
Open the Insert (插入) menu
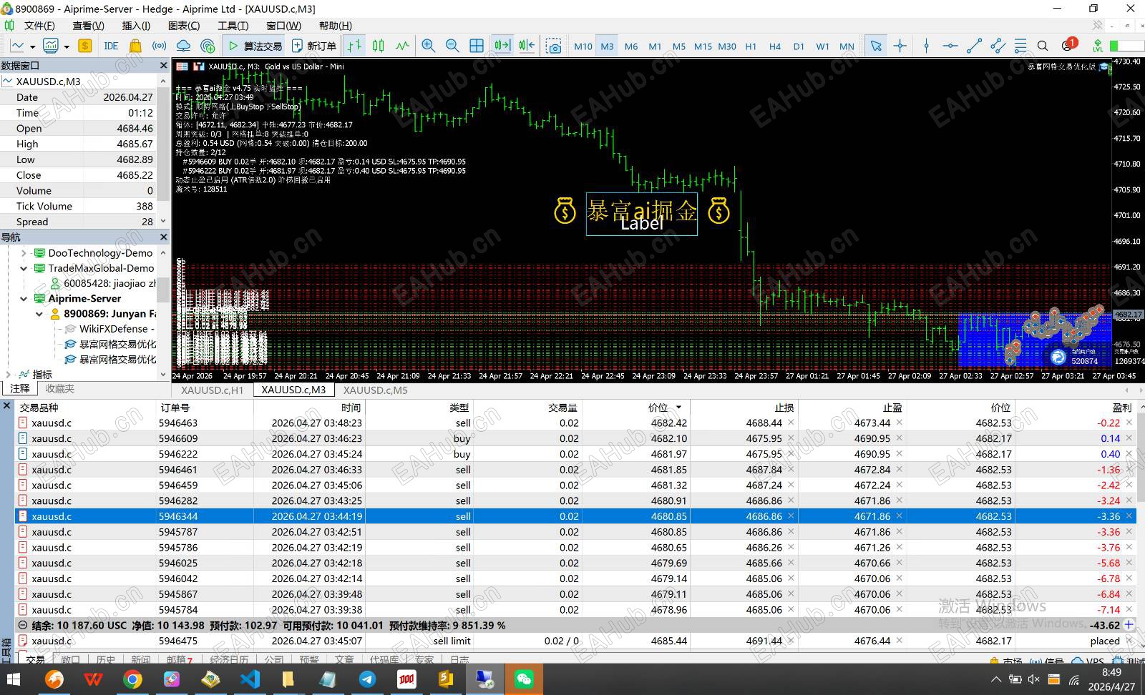tap(136, 26)
